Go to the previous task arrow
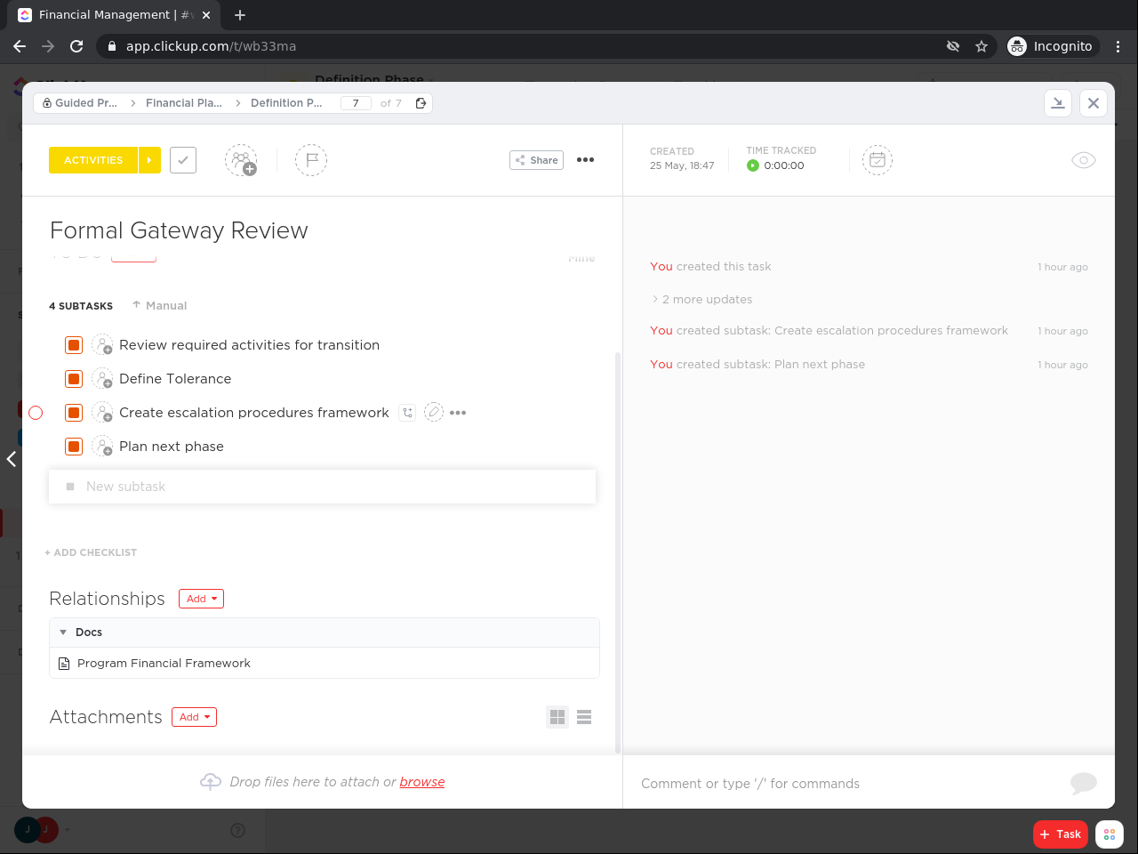This screenshot has width=1138, height=854. [x=12, y=459]
